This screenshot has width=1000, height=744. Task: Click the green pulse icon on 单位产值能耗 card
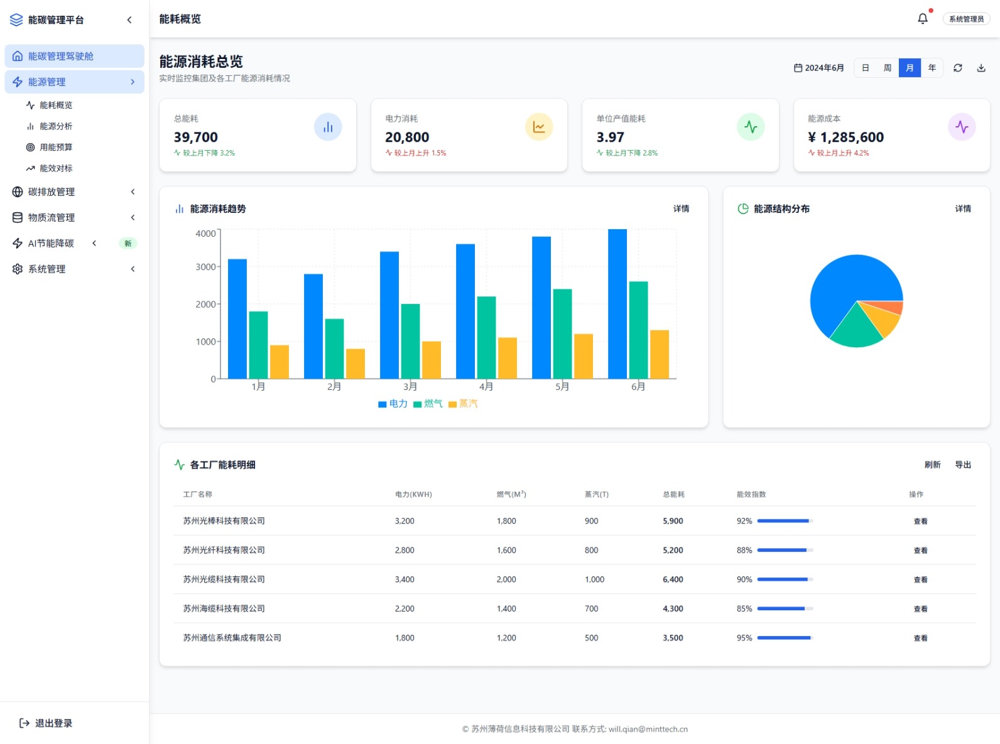coord(750,127)
